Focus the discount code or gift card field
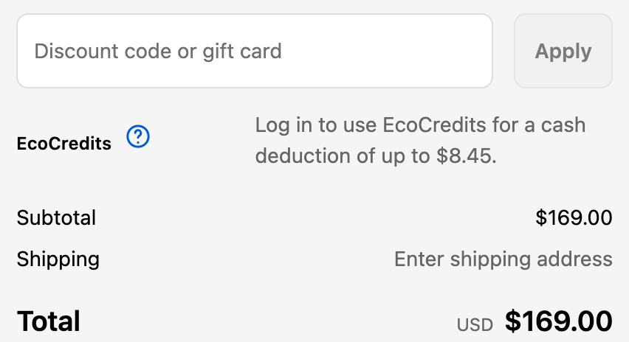This screenshot has height=342, width=629. point(254,51)
